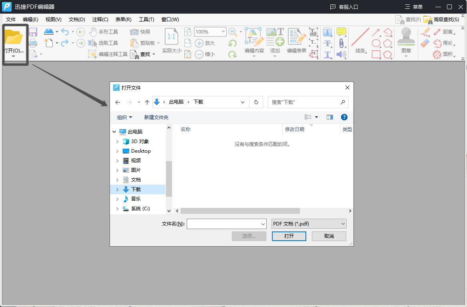Click the zoom out (缩小) button

coord(205,54)
